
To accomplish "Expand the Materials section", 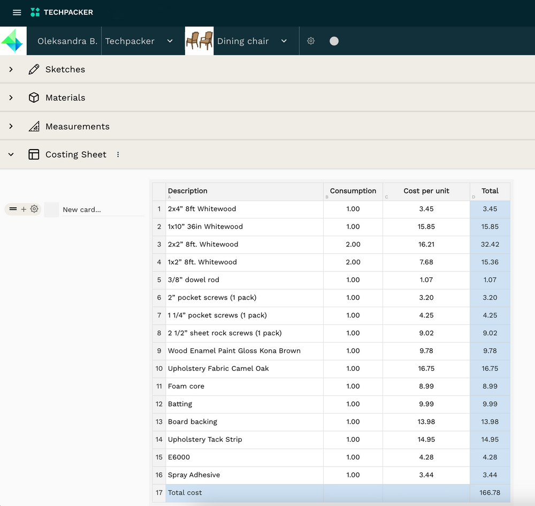I will coord(11,98).
